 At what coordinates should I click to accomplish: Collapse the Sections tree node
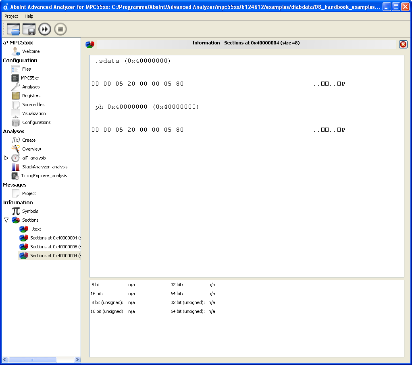(x=6, y=220)
